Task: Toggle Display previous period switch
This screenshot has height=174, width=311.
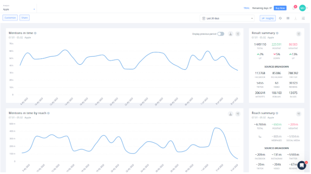Action: point(221,34)
